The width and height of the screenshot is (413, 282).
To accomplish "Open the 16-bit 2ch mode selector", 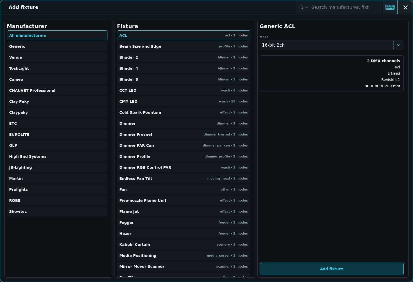I will pos(332,45).
